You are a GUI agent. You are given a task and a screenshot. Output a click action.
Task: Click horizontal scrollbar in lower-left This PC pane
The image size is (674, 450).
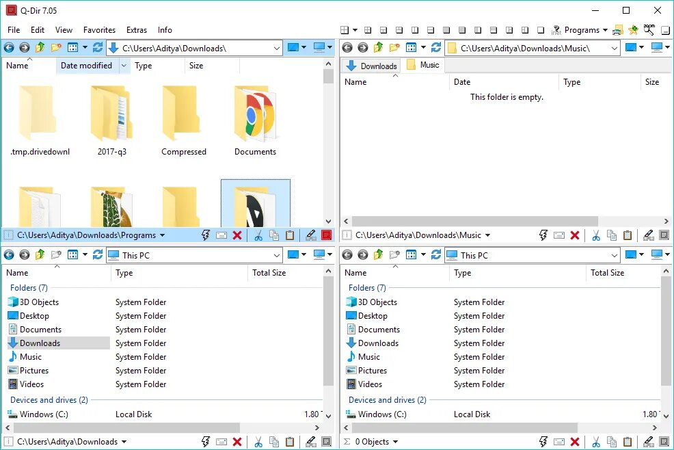point(127,428)
